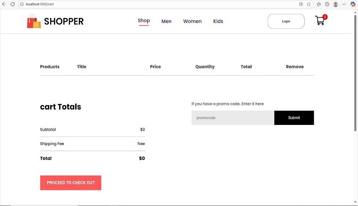Navigate to the Men category
This screenshot has height=206, width=358.
pyautogui.click(x=166, y=21)
